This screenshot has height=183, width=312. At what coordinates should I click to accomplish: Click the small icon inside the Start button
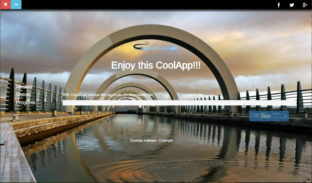click(x=257, y=116)
